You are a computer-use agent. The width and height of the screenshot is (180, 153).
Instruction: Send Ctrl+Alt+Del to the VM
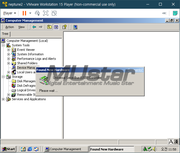(x=37, y=13)
